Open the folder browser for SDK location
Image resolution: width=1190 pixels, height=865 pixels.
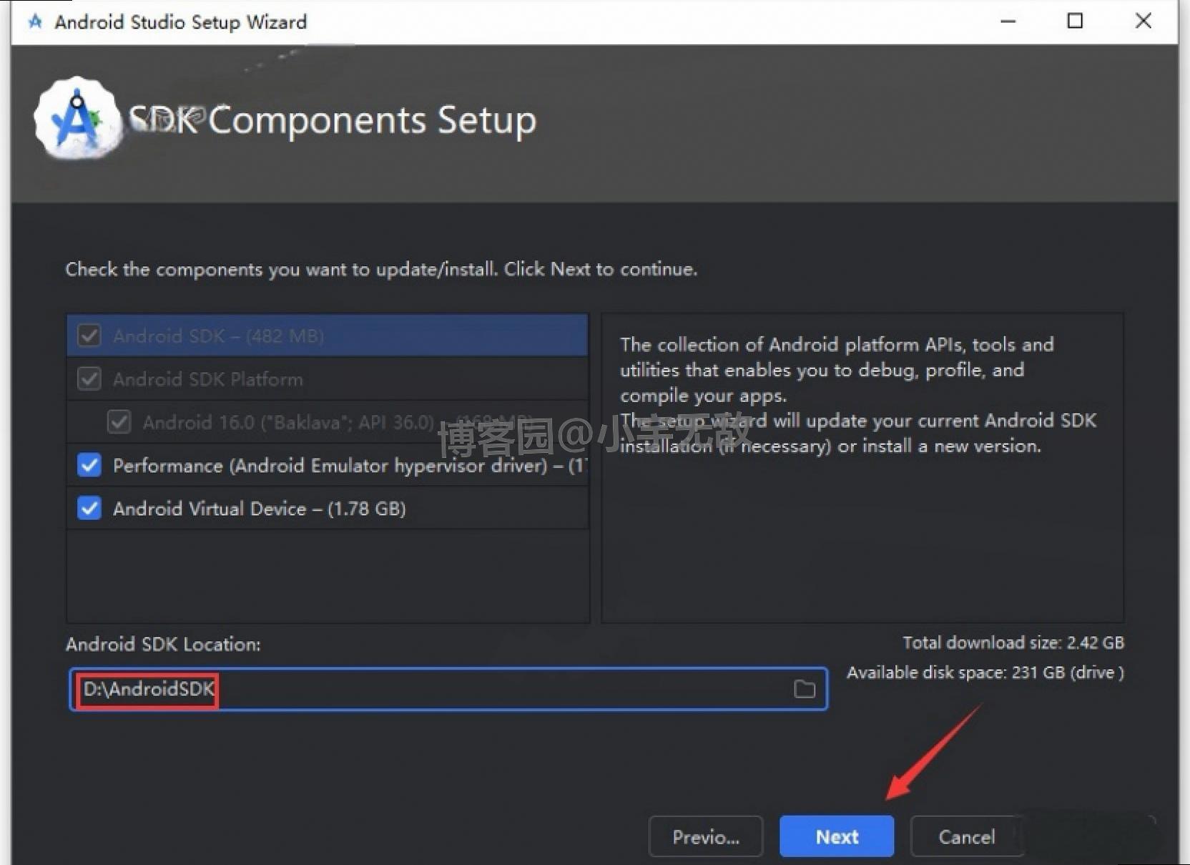(805, 689)
